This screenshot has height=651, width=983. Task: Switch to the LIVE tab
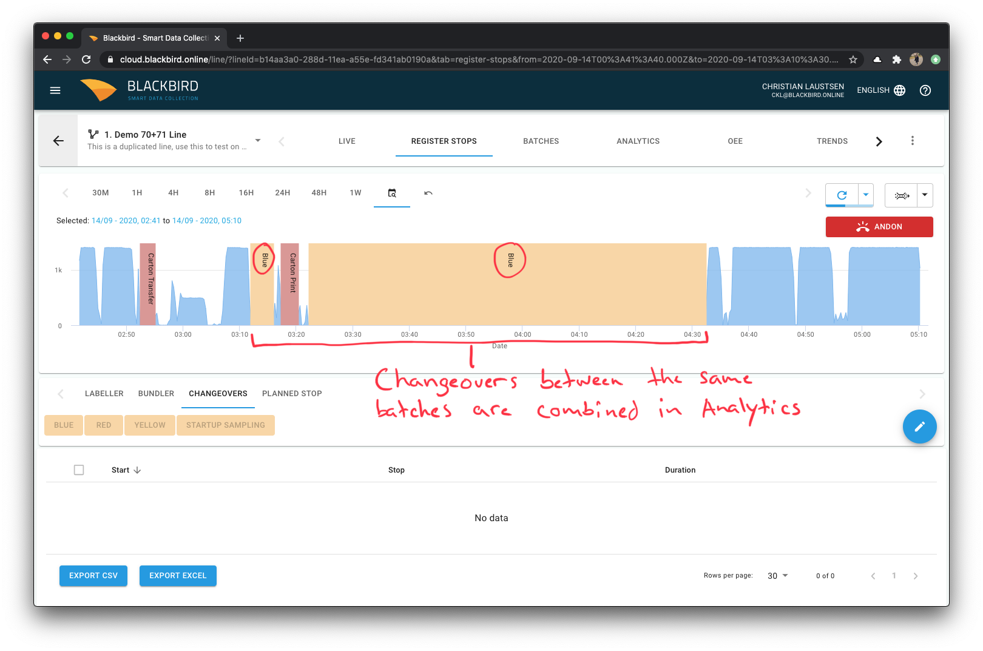(347, 141)
